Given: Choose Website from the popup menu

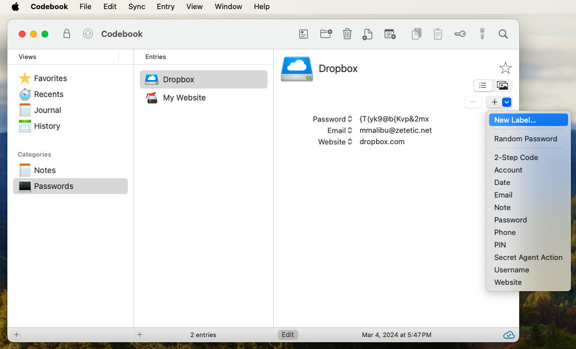Looking at the screenshot, I should click(528, 282).
